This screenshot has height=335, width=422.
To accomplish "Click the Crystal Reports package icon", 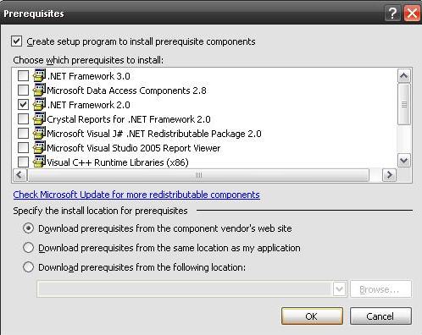I will coord(39,118).
